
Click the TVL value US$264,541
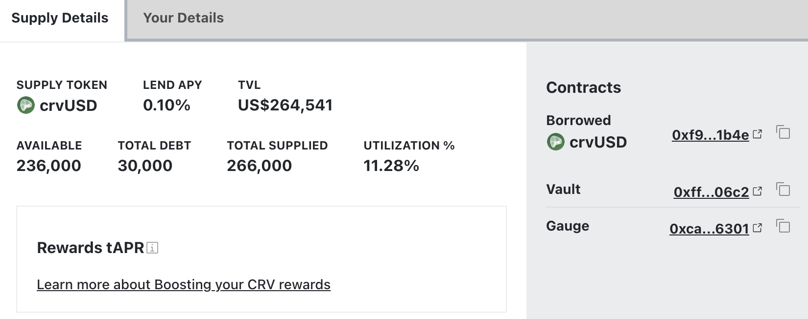285,105
